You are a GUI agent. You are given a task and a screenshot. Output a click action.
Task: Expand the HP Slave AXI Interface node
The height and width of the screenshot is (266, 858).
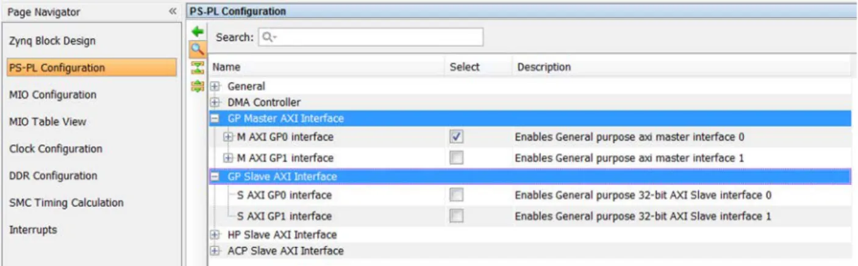click(215, 235)
